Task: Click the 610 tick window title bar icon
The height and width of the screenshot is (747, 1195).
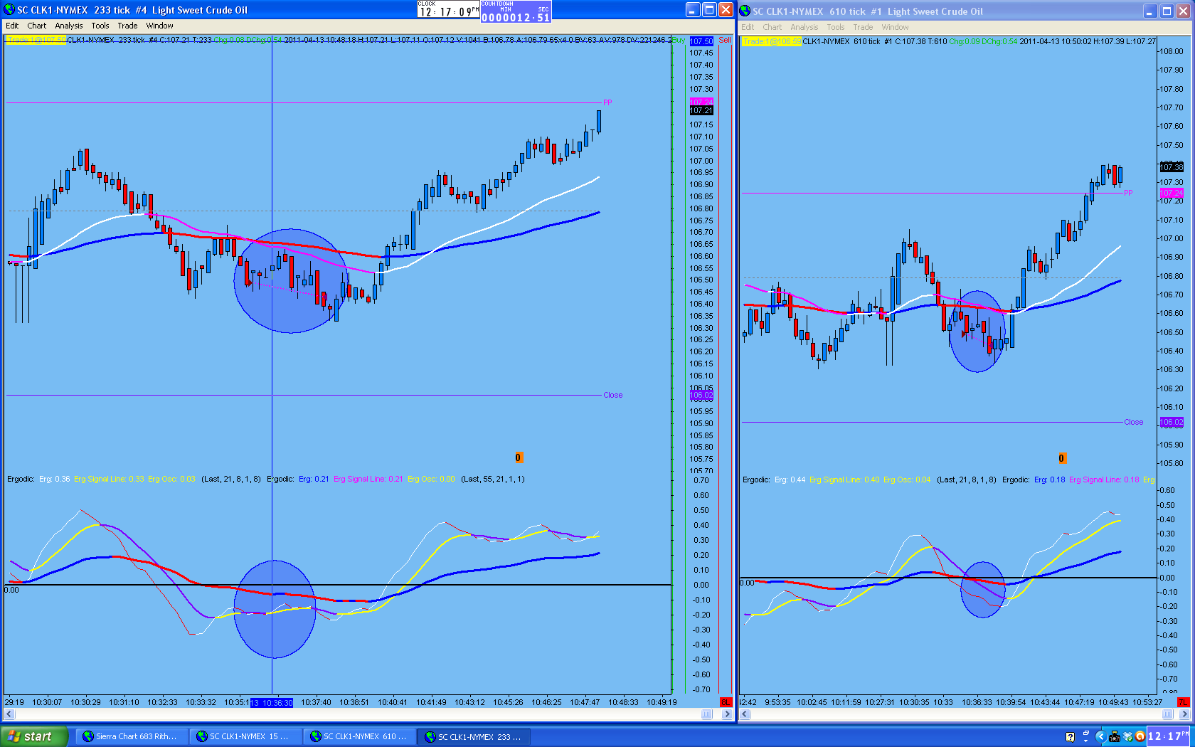Action: pos(745,11)
